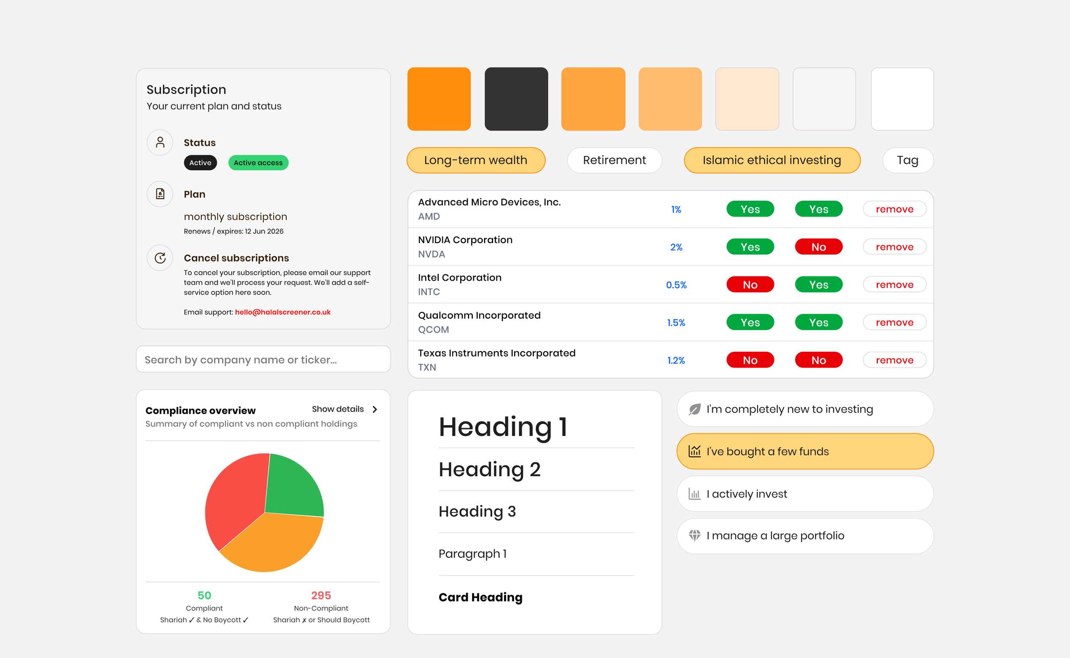
Task: Click the green 50 compliant count
Action: tap(204, 596)
